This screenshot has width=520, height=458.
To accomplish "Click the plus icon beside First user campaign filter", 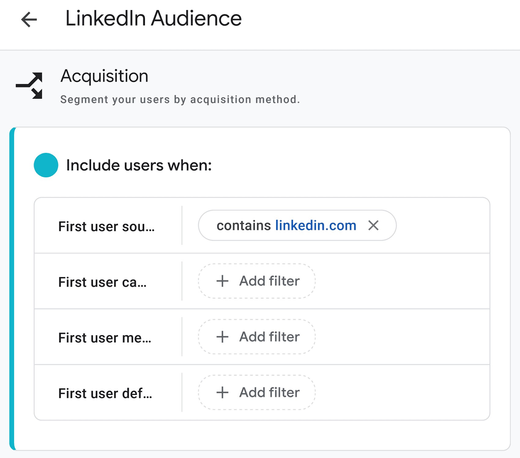I will 222,281.
